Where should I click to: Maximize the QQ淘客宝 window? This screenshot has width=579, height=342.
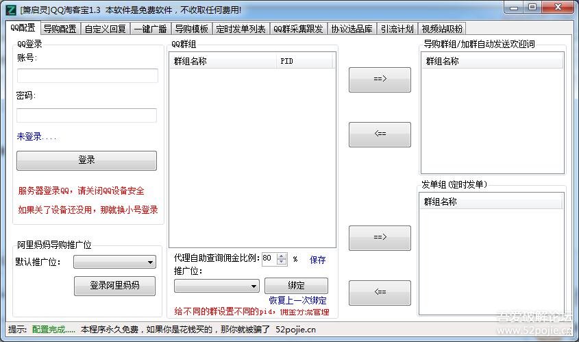click(x=532, y=7)
